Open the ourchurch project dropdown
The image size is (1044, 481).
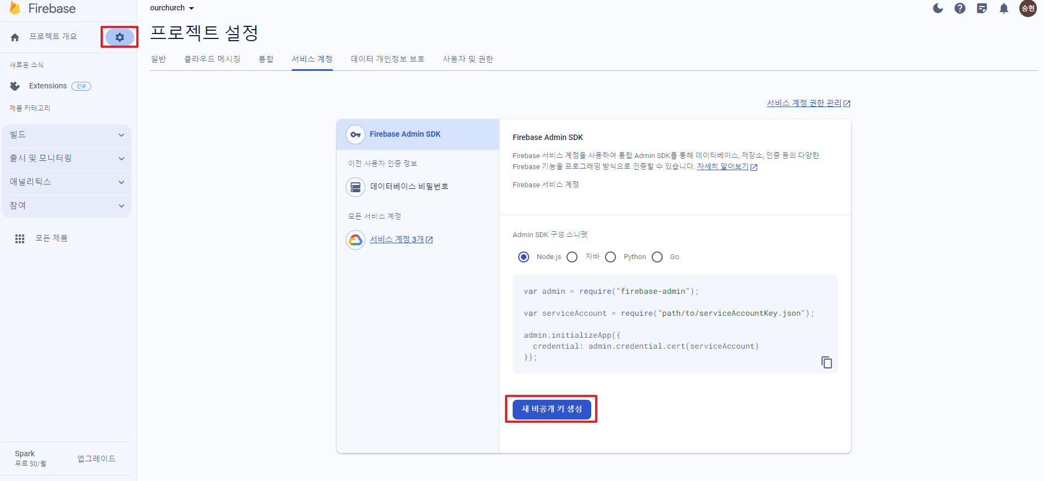172,8
